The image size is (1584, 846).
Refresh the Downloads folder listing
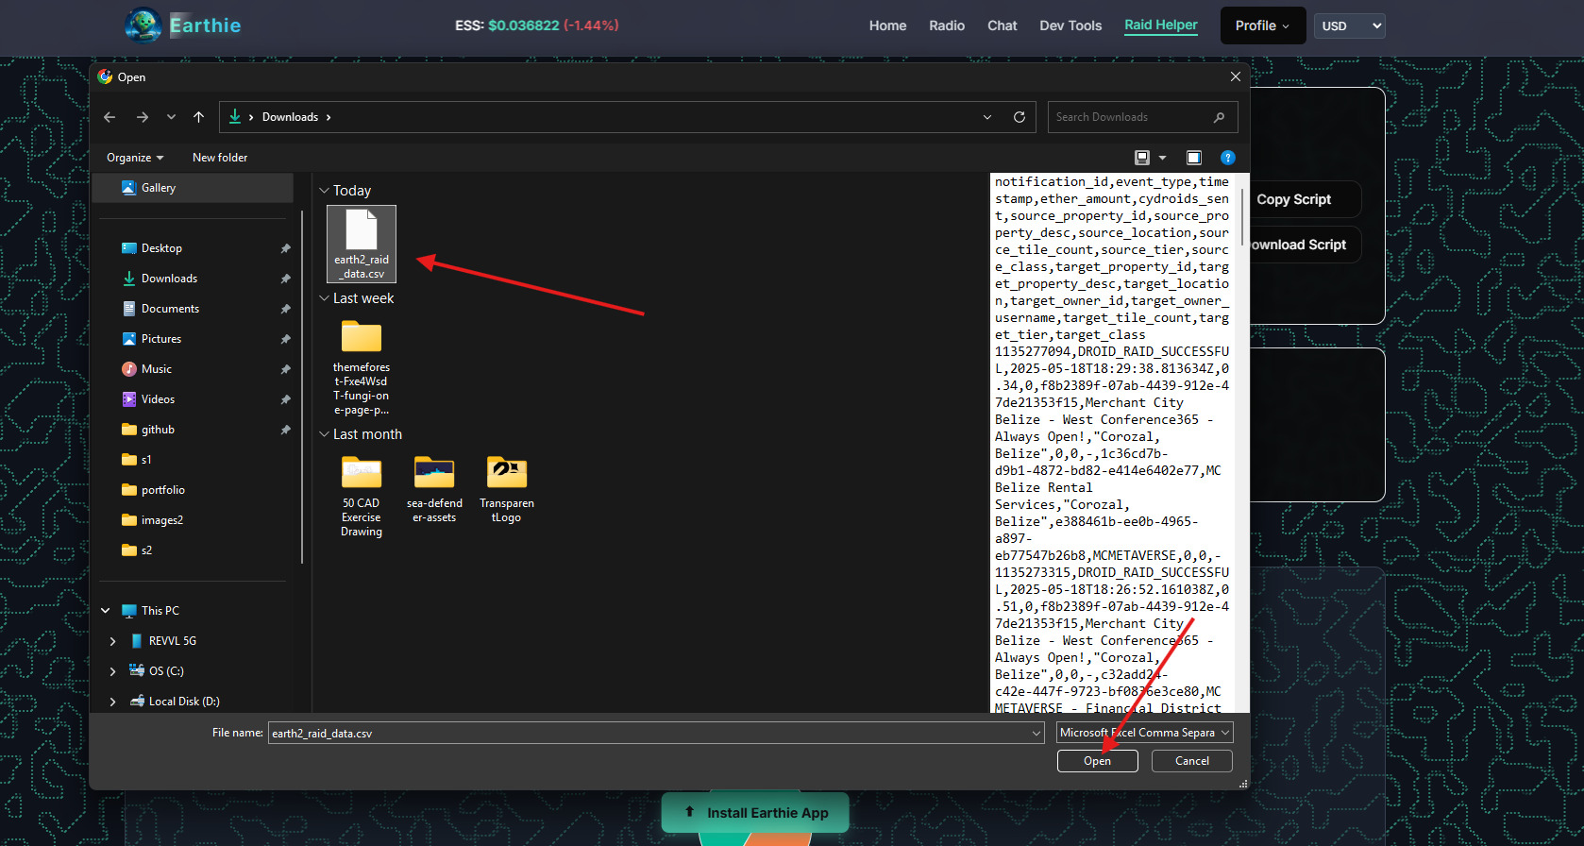(1019, 117)
